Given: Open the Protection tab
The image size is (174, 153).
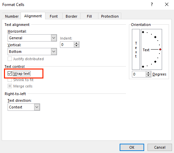Looking at the screenshot, I should point(110,16).
